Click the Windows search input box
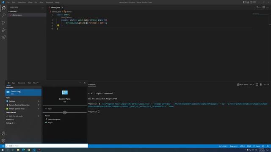Image resolution: width=271 pixels, height=152 pixels. pyautogui.click(x=47, y=146)
